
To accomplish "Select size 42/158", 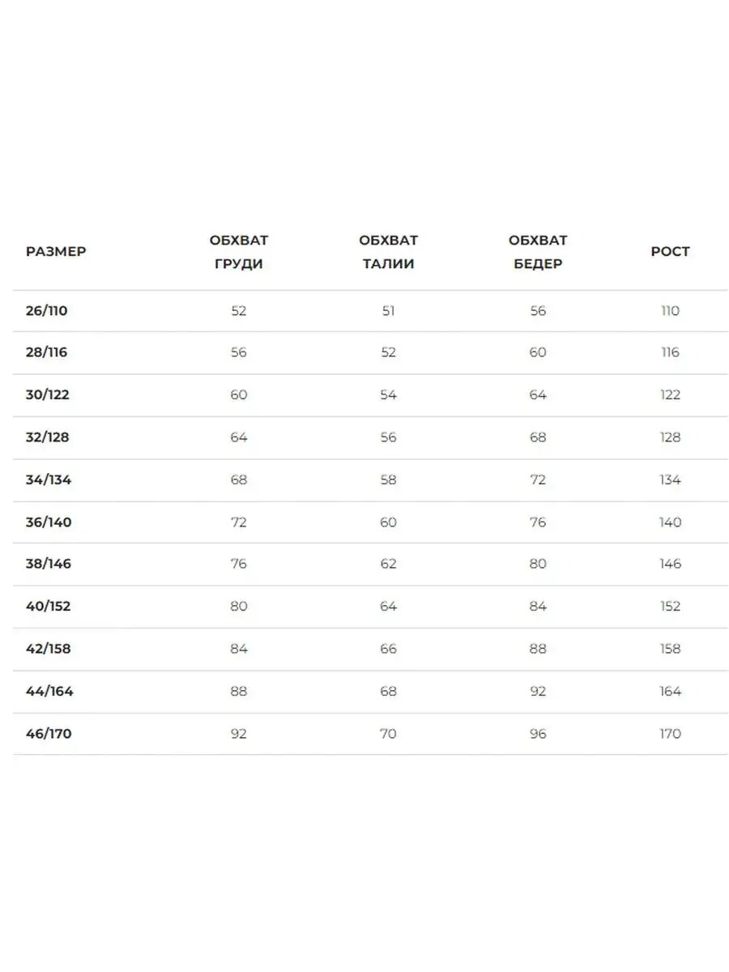I will [x=49, y=649].
